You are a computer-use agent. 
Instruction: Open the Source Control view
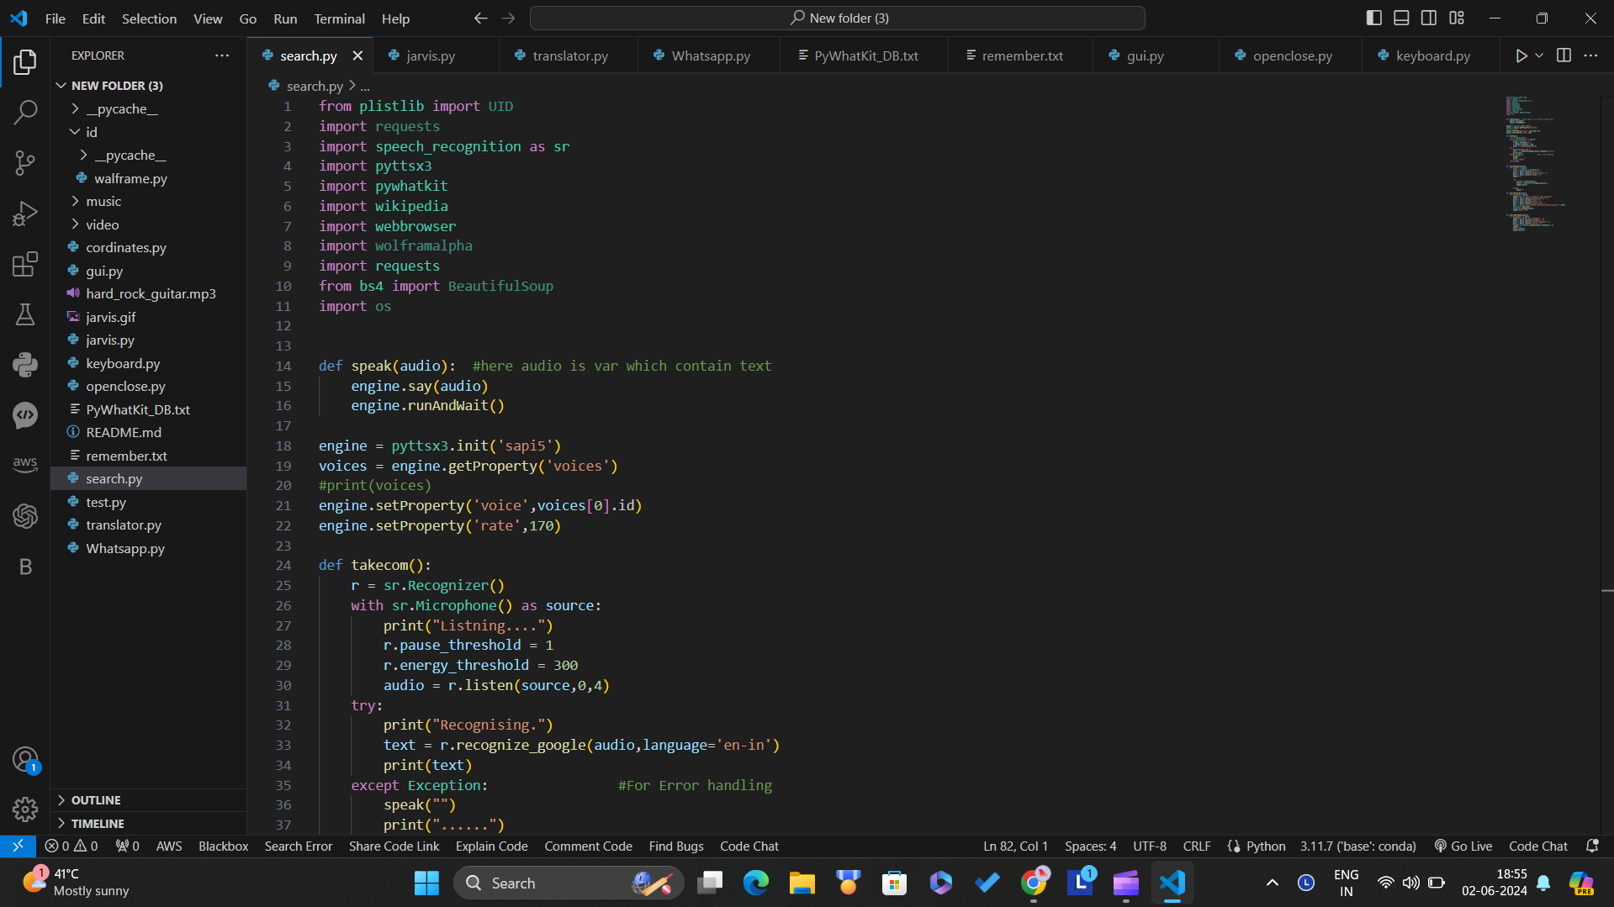point(25,163)
